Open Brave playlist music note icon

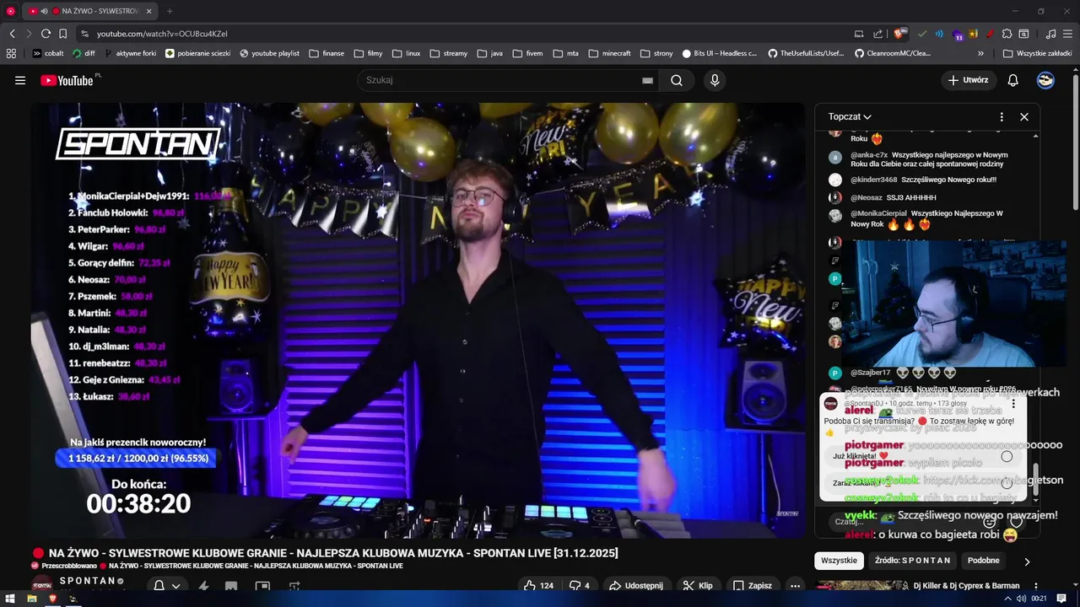(x=1050, y=34)
